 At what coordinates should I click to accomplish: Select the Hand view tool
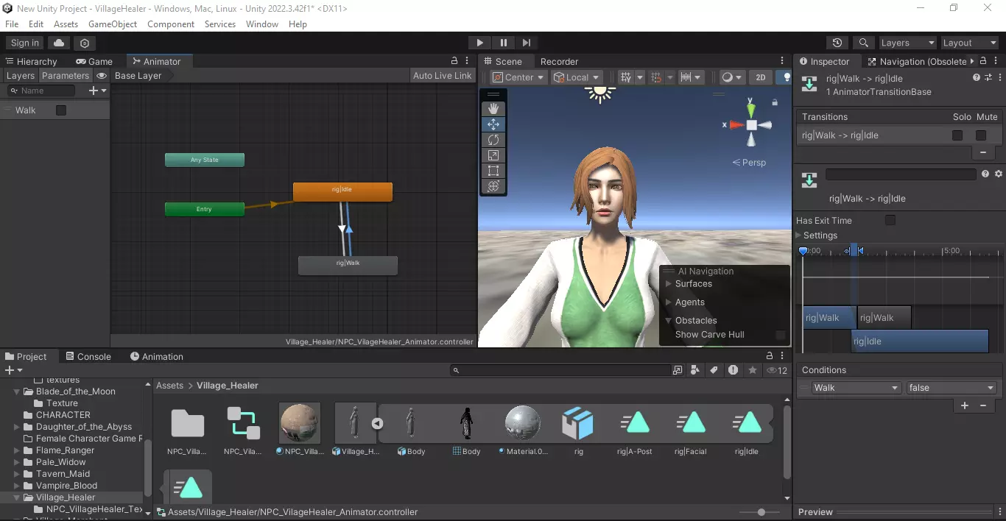click(x=493, y=109)
